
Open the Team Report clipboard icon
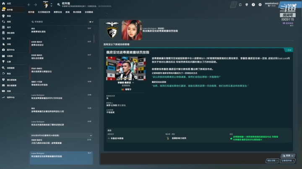[x=3, y=33]
